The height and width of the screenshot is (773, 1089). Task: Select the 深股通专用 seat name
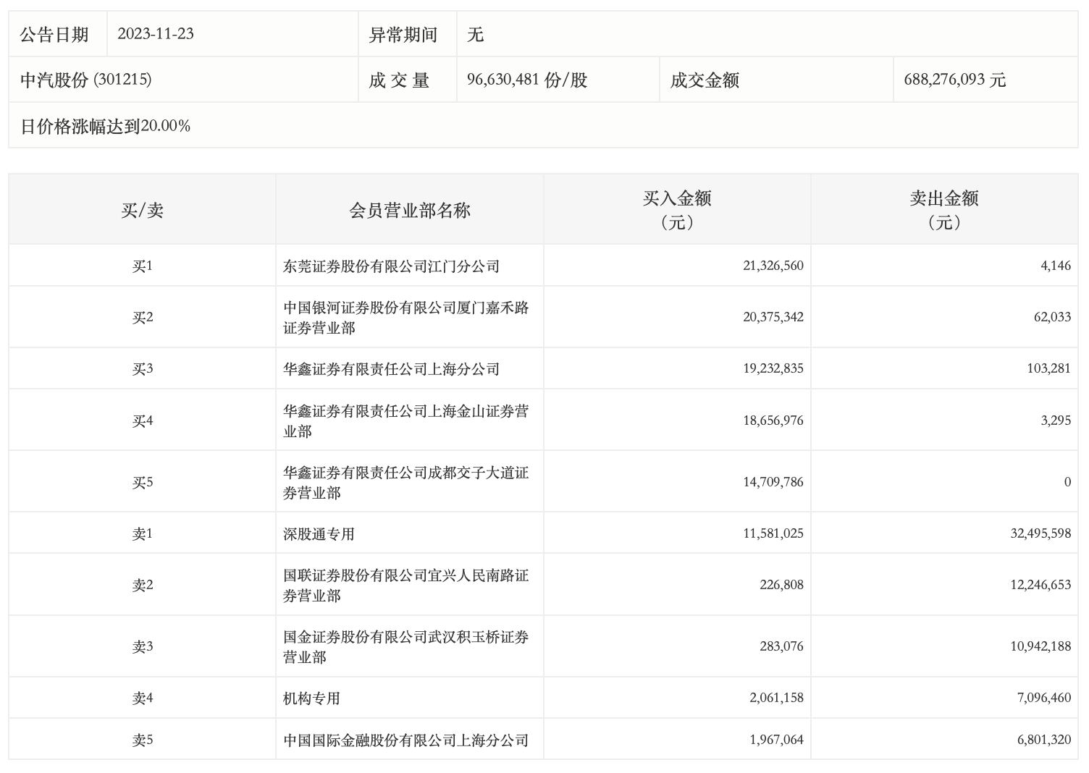pos(319,534)
